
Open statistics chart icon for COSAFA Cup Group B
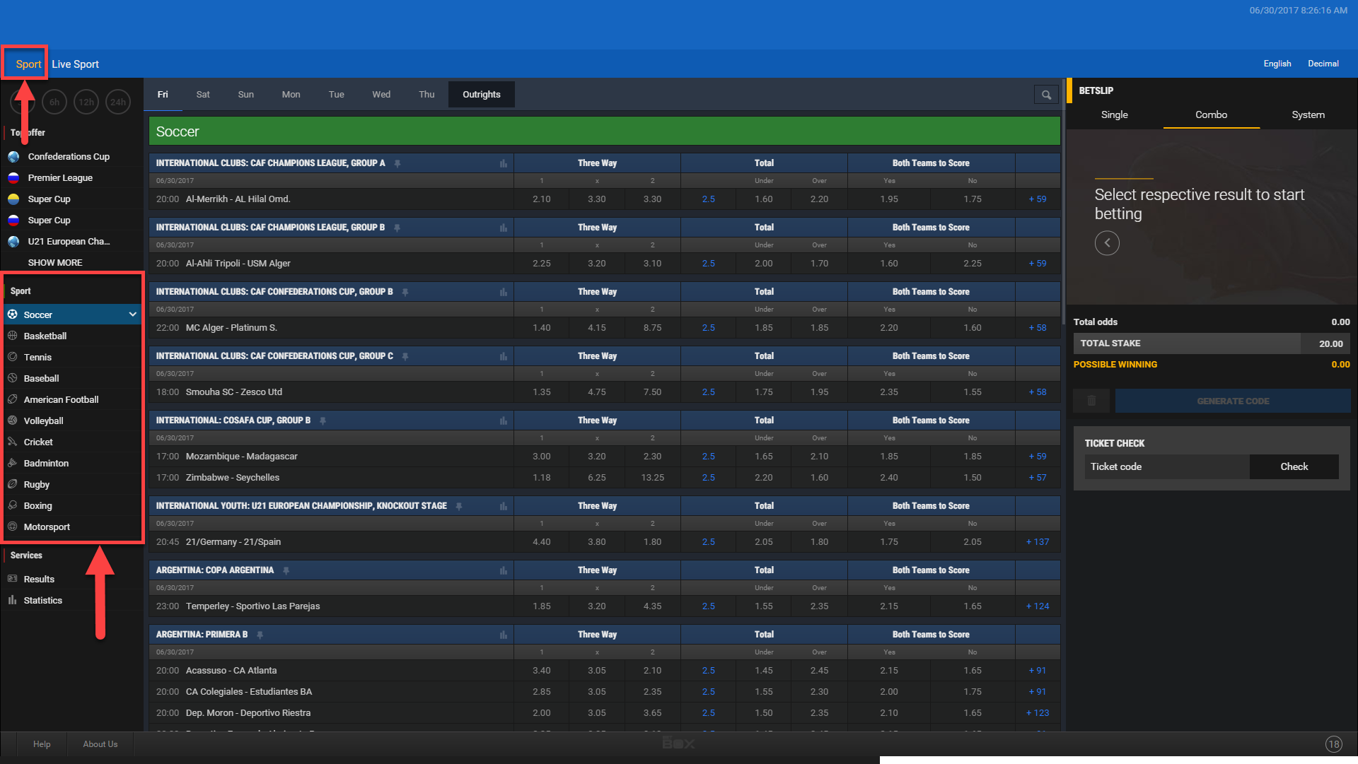pos(503,421)
